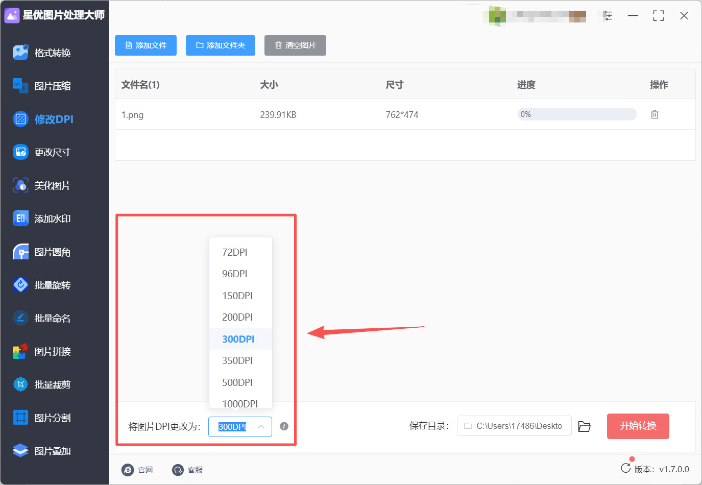Click the 添加文件 add file button

tap(146, 45)
